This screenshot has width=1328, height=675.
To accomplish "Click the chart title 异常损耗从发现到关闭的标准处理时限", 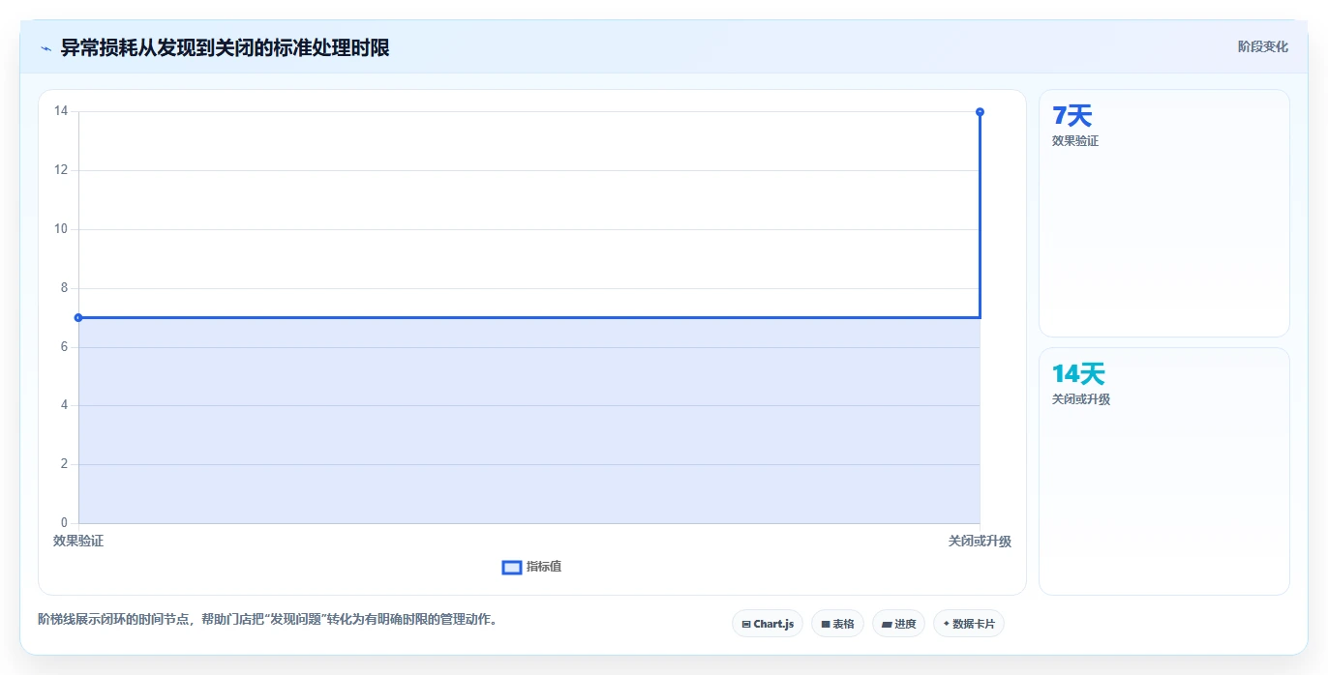I will tap(226, 48).
